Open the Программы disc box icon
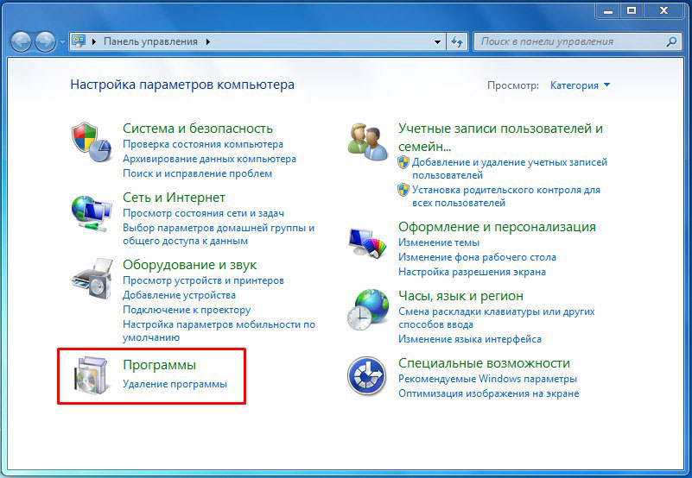Viewport: 692px width, 478px height. [x=92, y=375]
